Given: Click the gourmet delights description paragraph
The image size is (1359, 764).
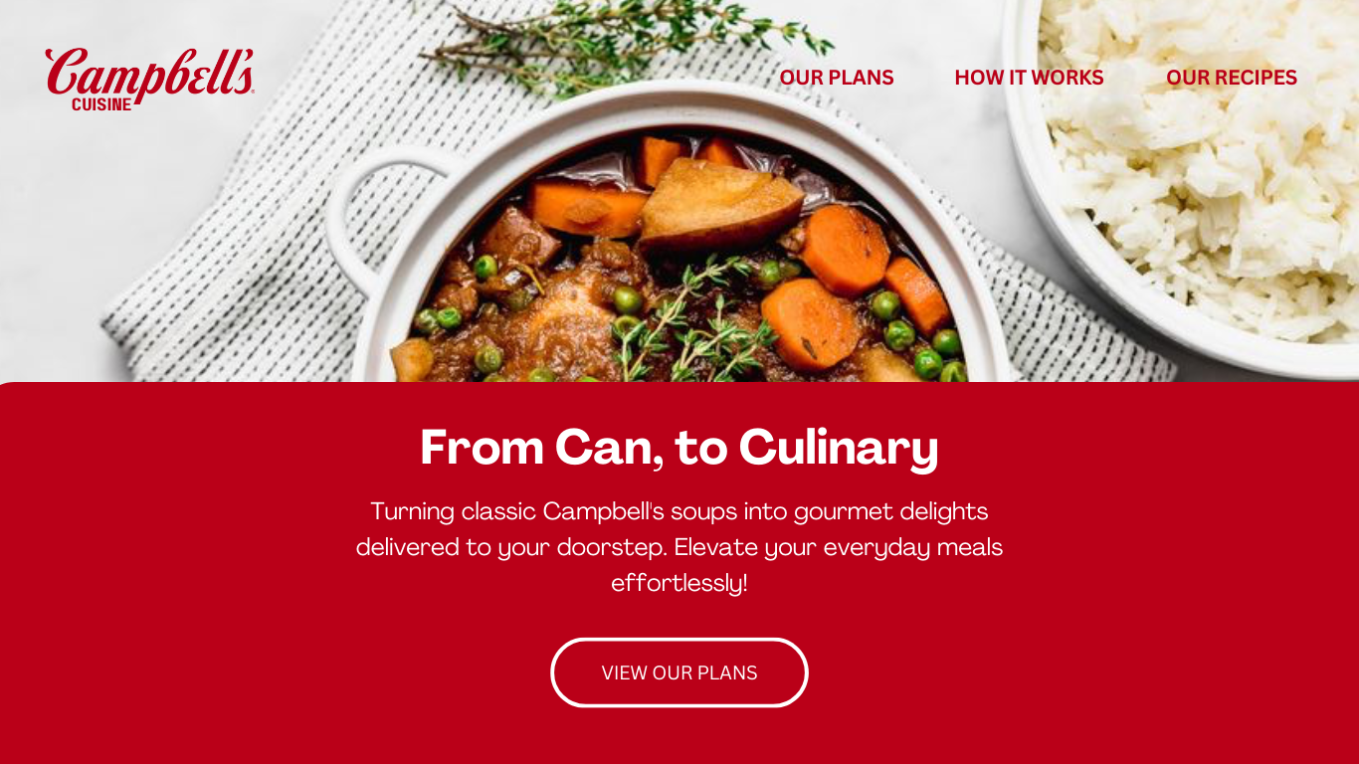Looking at the screenshot, I should (679, 547).
